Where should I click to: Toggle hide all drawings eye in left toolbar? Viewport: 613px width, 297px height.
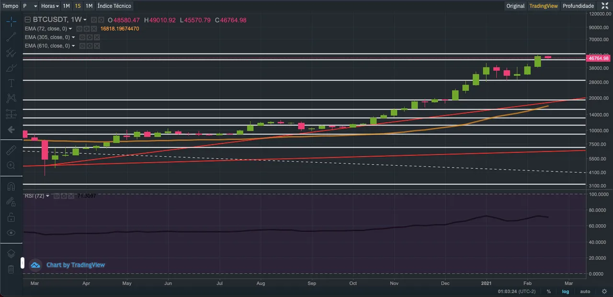(x=11, y=233)
